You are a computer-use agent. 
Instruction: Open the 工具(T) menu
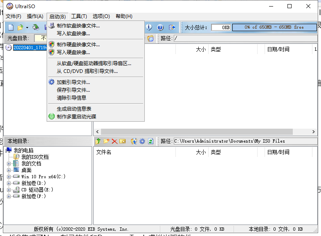coord(79,16)
